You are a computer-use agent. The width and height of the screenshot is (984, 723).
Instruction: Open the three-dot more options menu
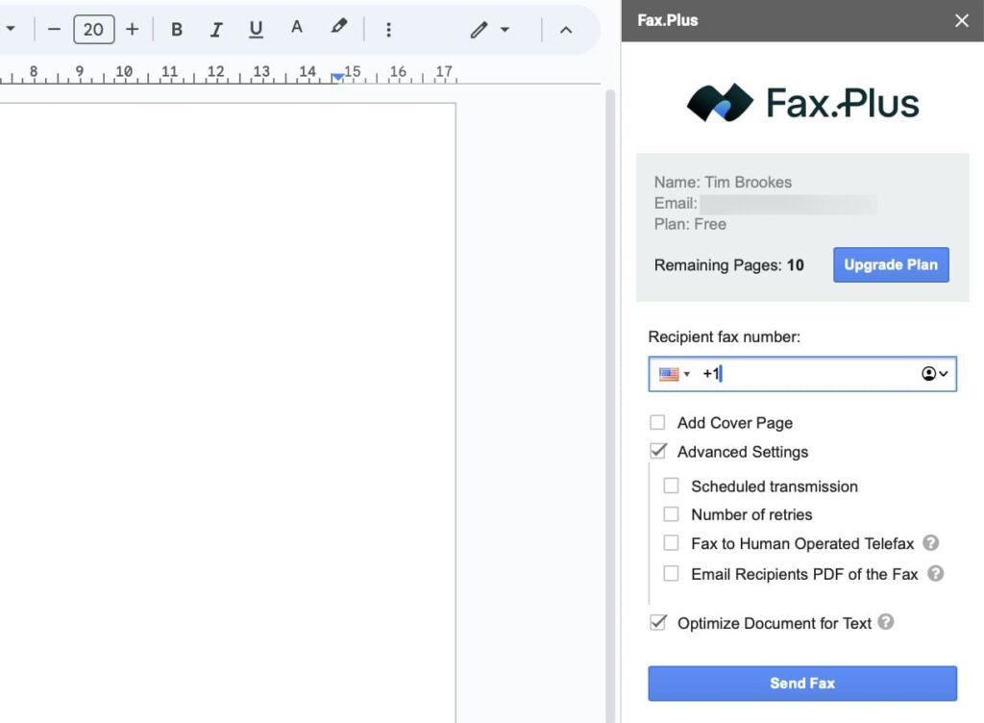[388, 30]
